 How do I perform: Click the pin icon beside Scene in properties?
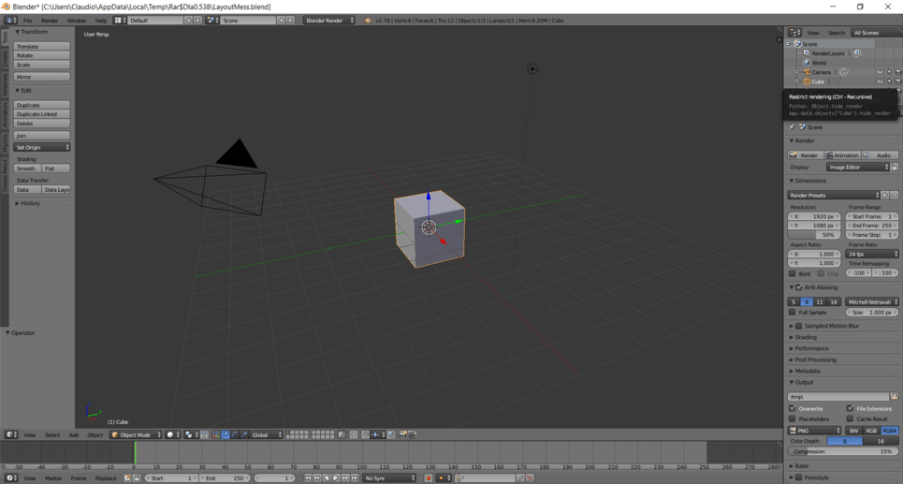point(792,126)
